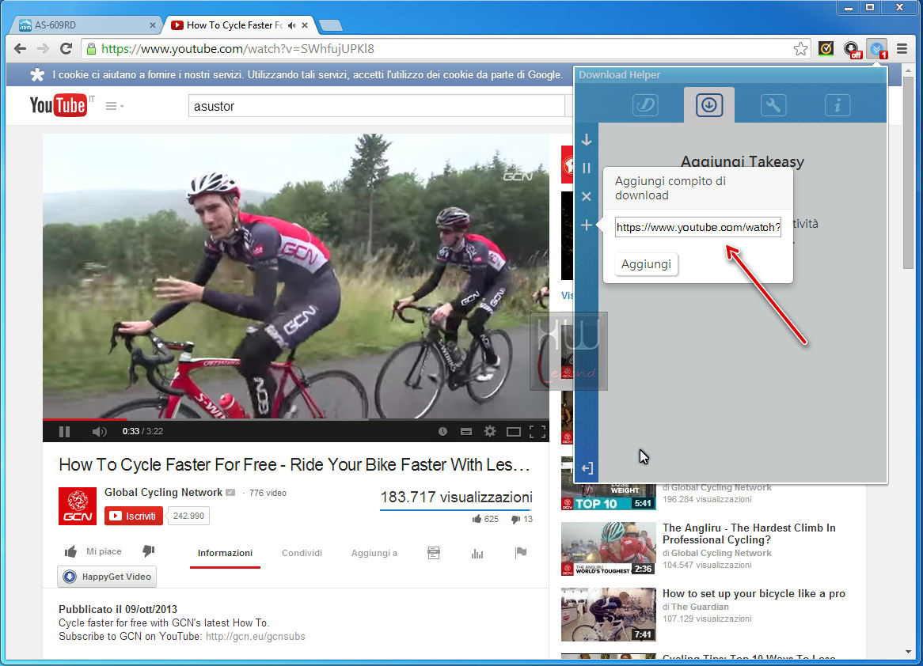Image resolution: width=923 pixels, height=666 pixels.
Task: Open the Chrome menu
Action: [x=902, y=49]
